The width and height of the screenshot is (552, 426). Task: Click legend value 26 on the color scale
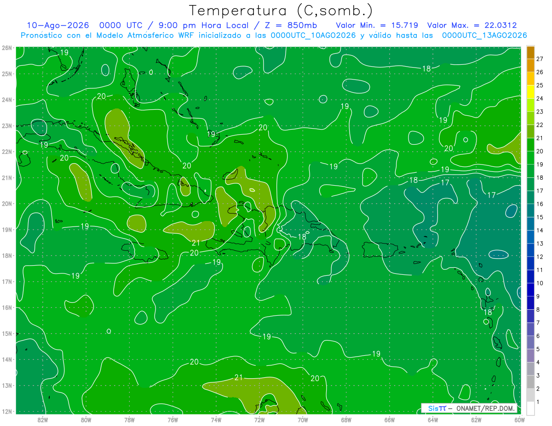[x=540, y=72]
